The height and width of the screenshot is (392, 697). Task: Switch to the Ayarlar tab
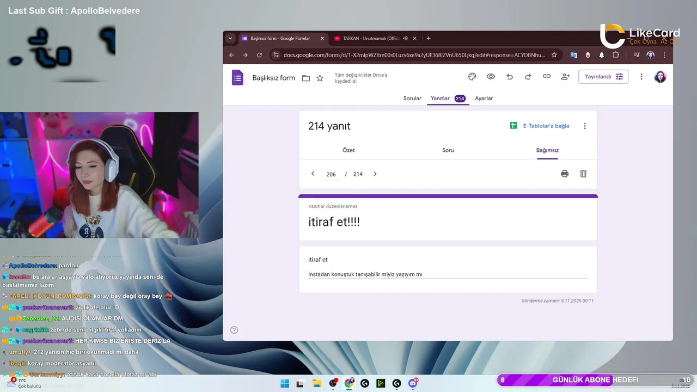(x=484, y=99)
